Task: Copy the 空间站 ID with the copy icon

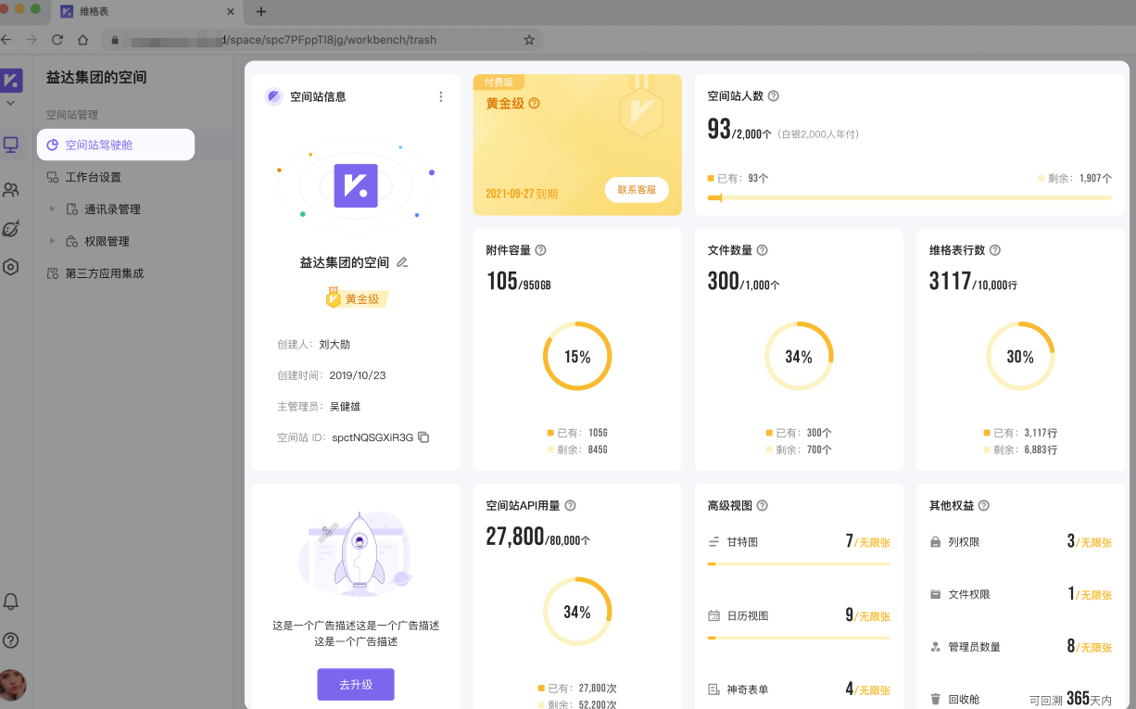Action: point(423,437)
